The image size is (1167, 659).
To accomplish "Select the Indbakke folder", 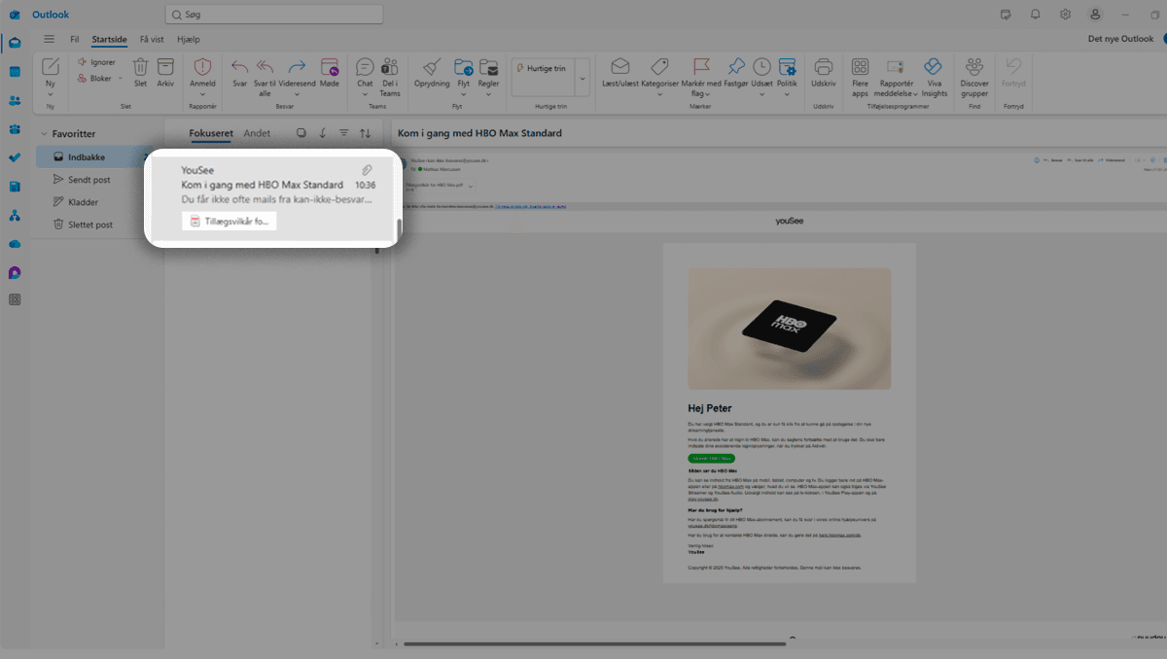I will point(92,157).
